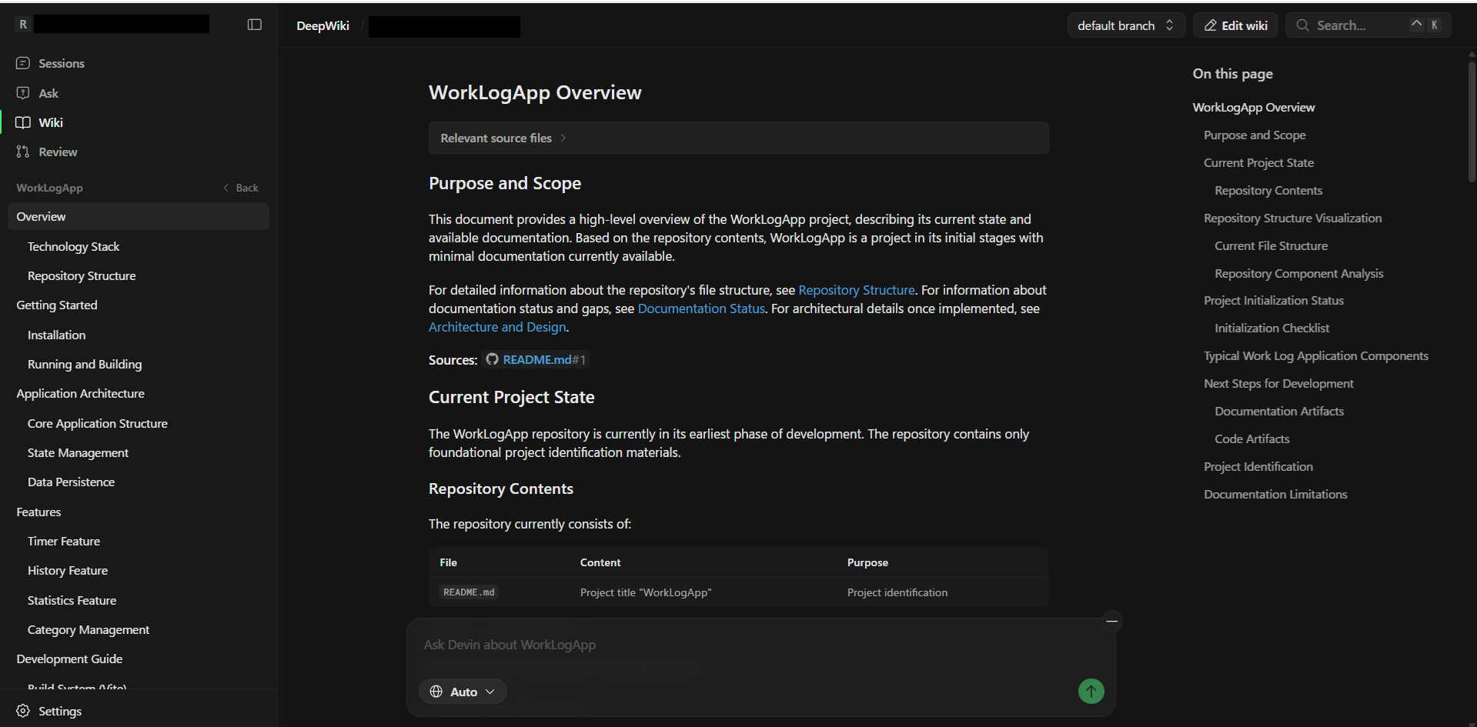
Task: Open Sessions from the sidebar
Action: tap(61, 63)
